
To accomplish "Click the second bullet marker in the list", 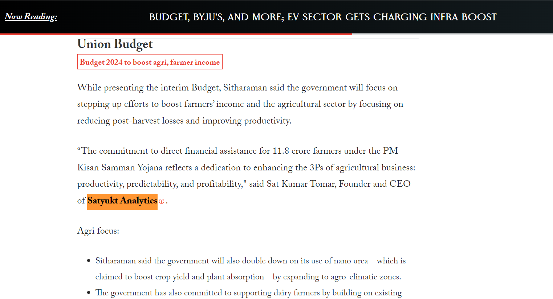I will click(89, 293).
